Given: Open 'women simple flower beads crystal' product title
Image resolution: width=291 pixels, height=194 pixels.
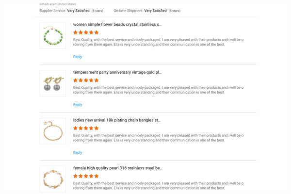Looking at the screenshot, I should [117, 25].
